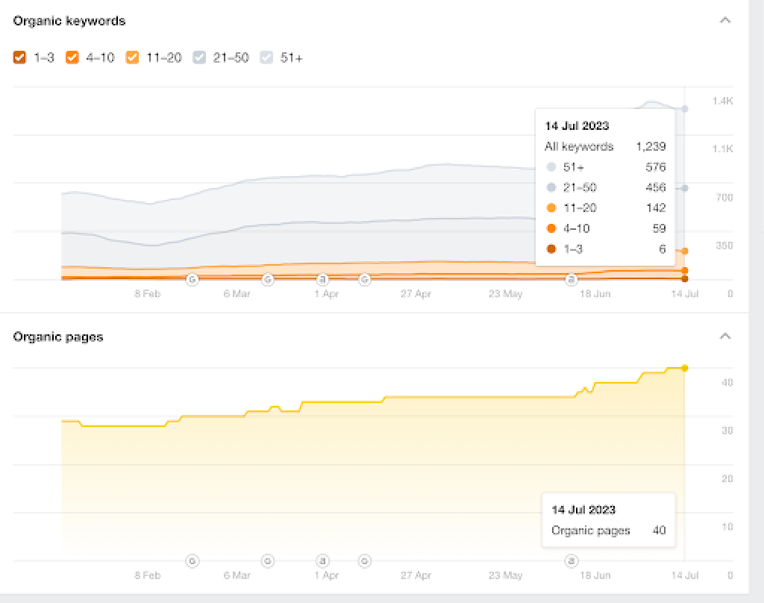Select the topmost gray 51+ endpoint dot
The image size is (764, 603).
(x=684, y=109)
